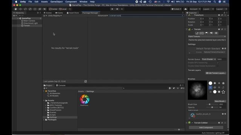Open Paint Texture tool dropdown
This screenshot has width=241, height=135.
(x=207, y=36)
